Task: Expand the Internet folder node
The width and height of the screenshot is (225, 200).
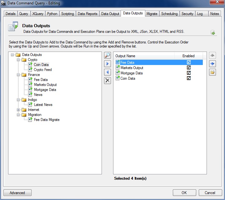Action: pyautogui.click(x=18, y=110)
